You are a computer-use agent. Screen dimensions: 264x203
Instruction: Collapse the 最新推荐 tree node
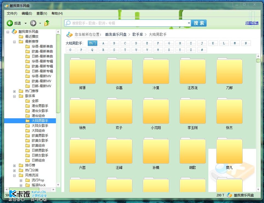tap(14, 42)
